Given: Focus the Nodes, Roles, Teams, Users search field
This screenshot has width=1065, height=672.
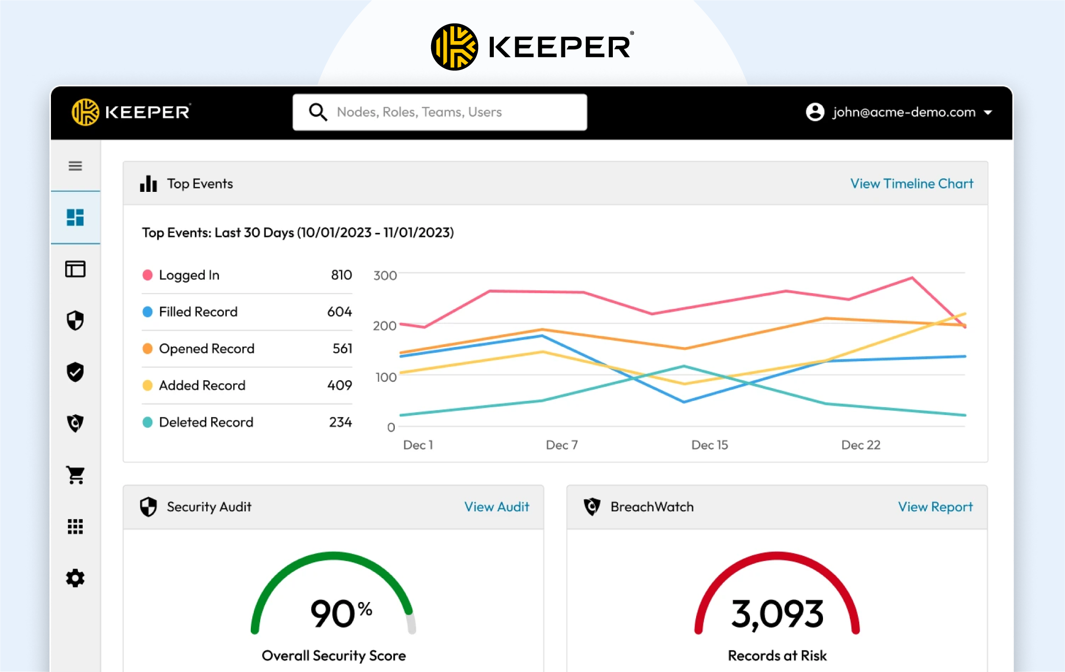Looking at the screenshot, I should click(x=440, y=112).
